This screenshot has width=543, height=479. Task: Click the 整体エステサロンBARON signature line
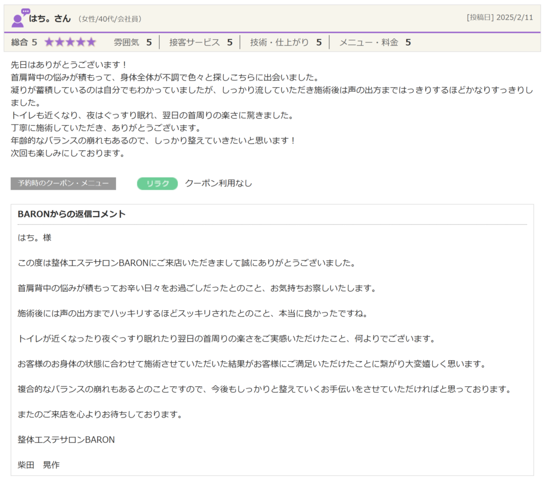point(66,440)
